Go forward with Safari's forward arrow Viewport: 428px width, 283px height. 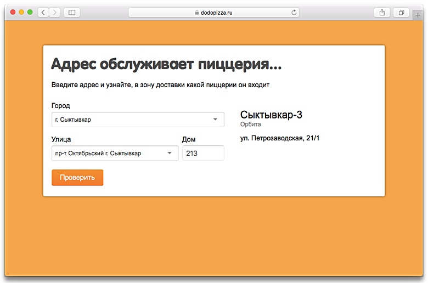click(x=54, y=13)
